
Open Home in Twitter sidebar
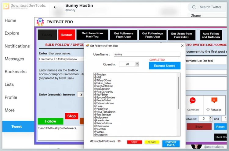[10, 20]
